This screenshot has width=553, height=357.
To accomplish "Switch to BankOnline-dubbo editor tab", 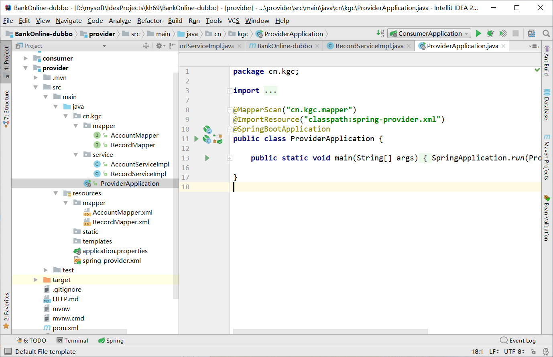I will coord(285,46).
